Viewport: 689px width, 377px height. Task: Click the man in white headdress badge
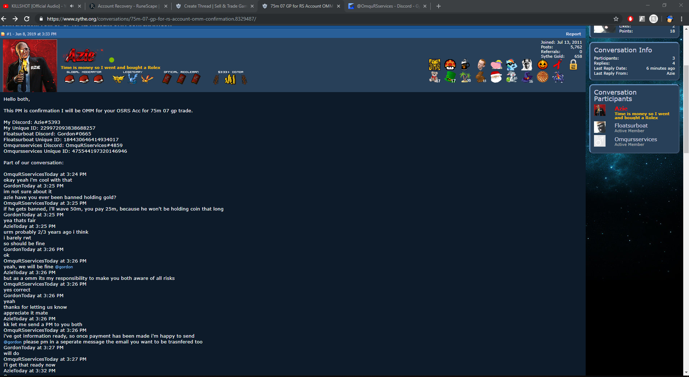pos(527,65)
